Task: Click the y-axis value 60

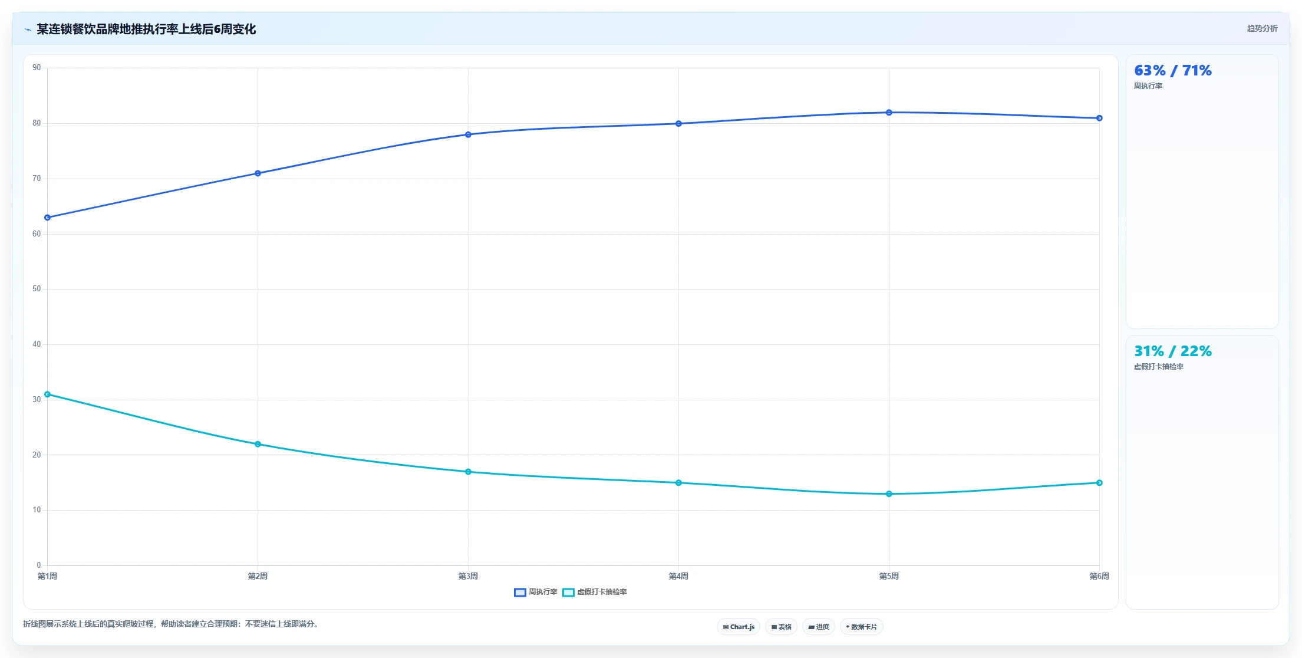Action: pyautogui.click(x=37, y=234)
